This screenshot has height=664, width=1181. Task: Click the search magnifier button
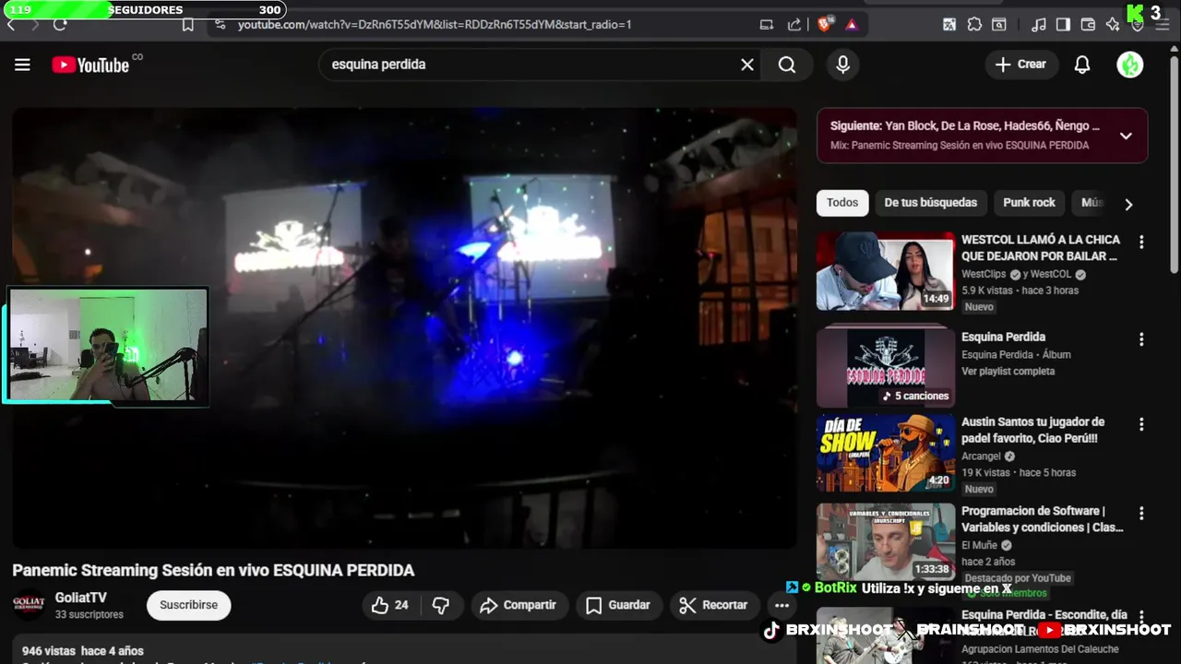(x=787, y=65)
